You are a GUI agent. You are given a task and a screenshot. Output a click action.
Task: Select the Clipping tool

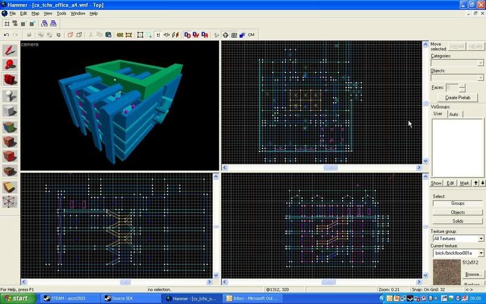pyautogui.click(x=10, y=187)
